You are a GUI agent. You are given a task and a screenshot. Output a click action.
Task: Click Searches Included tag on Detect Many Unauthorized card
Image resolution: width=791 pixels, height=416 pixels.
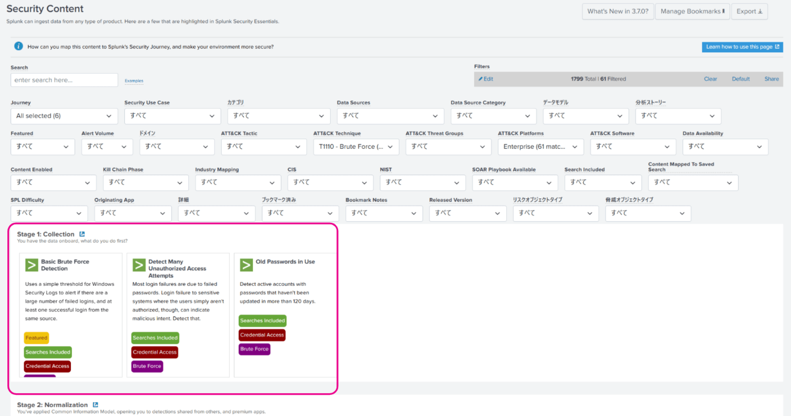coord(155,338)
